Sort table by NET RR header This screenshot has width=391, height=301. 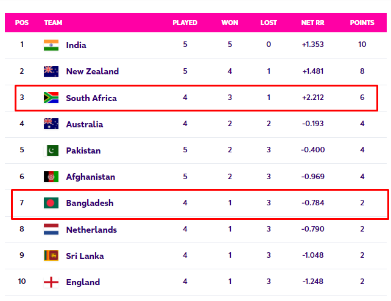[312, 23]
